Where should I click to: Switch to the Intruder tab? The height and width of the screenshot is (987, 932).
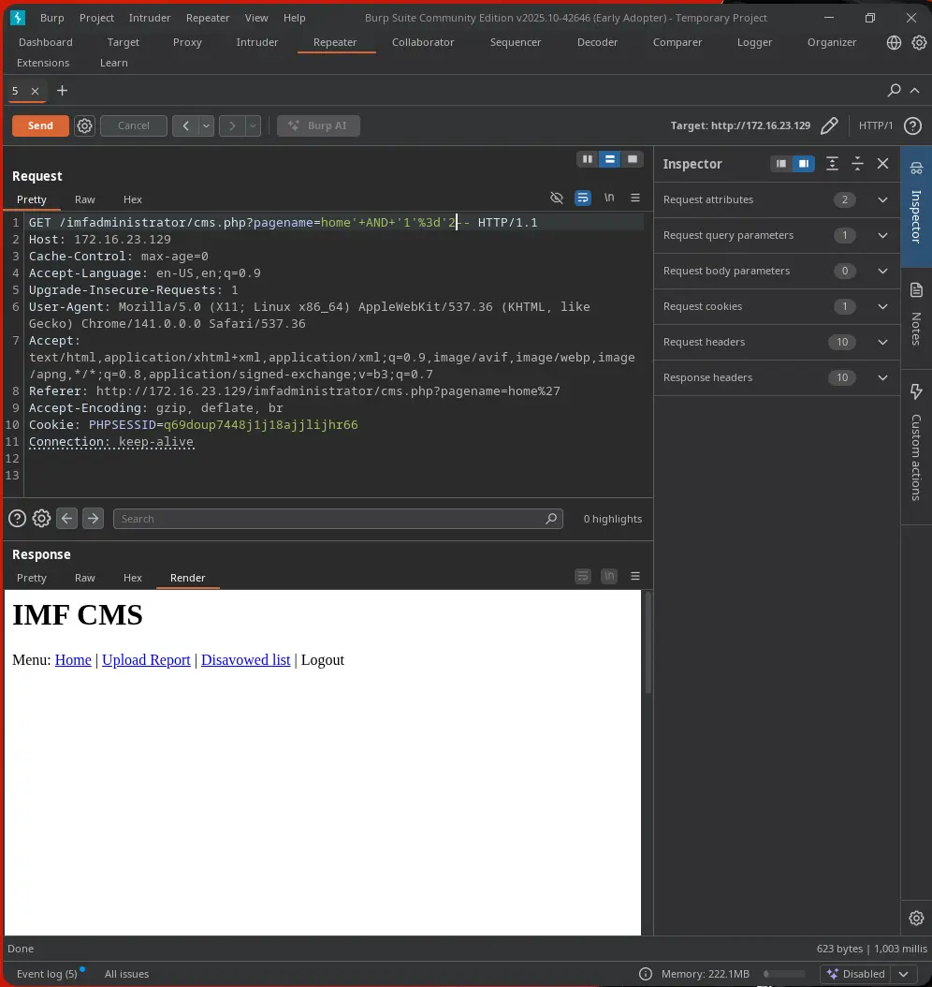[256, 42]
